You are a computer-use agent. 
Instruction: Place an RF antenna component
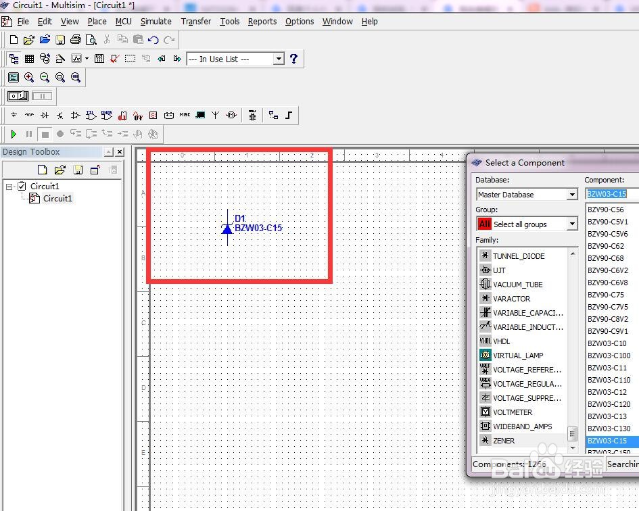[x=216, y=116]
